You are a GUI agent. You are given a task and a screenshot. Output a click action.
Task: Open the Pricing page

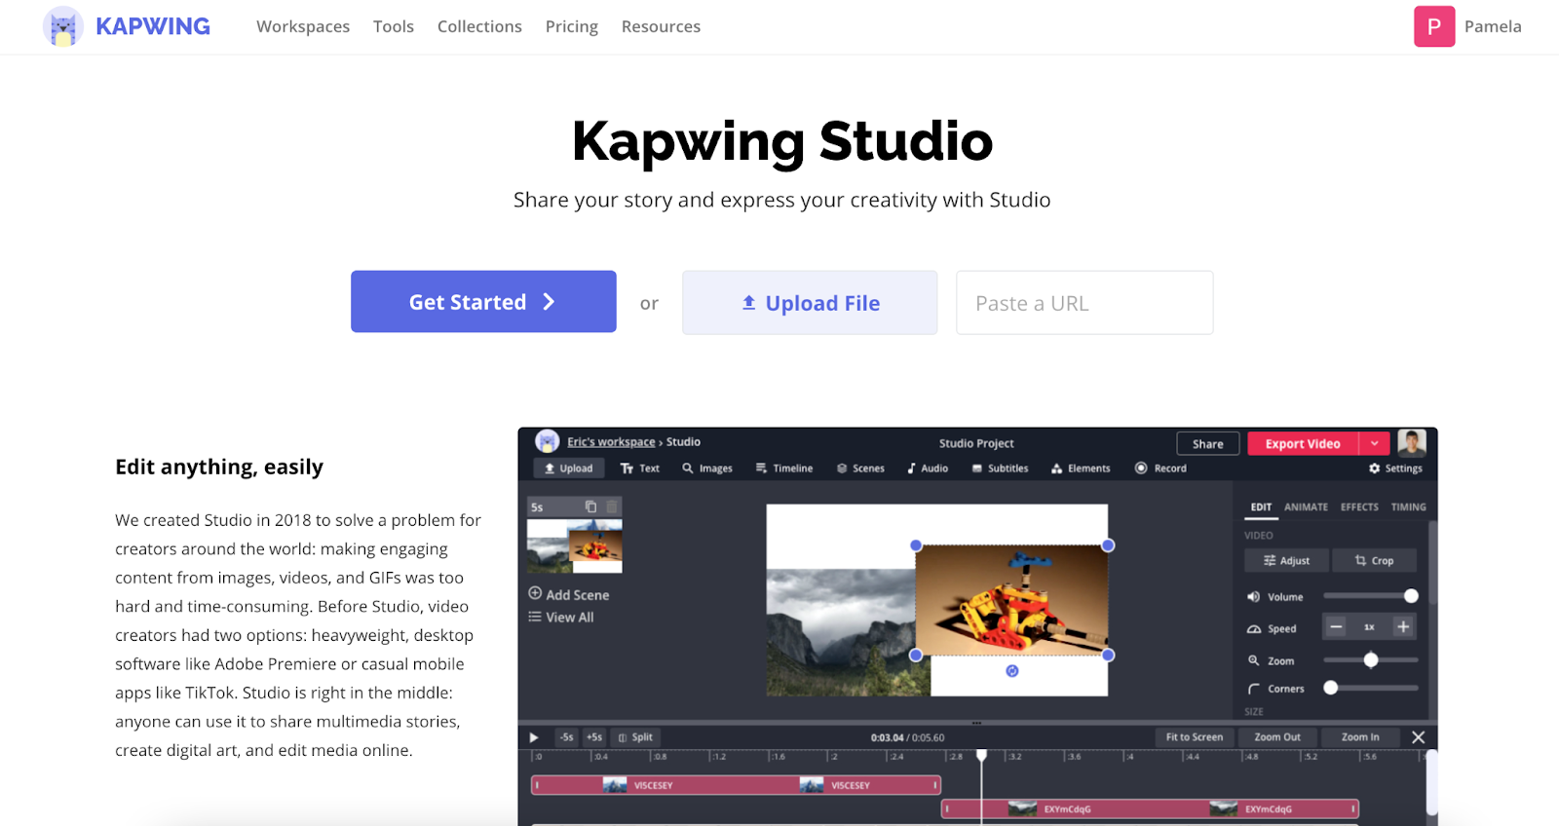click(x=572, y=26)
